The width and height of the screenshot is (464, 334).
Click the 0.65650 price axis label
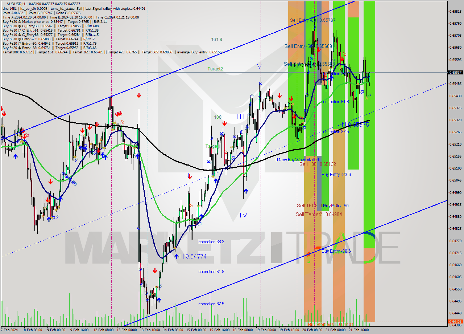pyautogui.click(x=455, y=47)
